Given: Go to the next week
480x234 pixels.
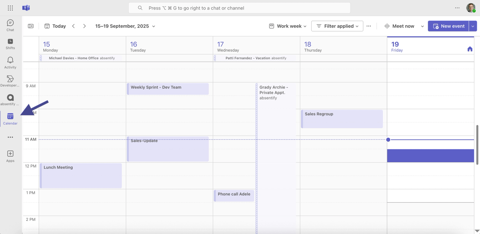Looking at the screenshot, I should [84, 26].
